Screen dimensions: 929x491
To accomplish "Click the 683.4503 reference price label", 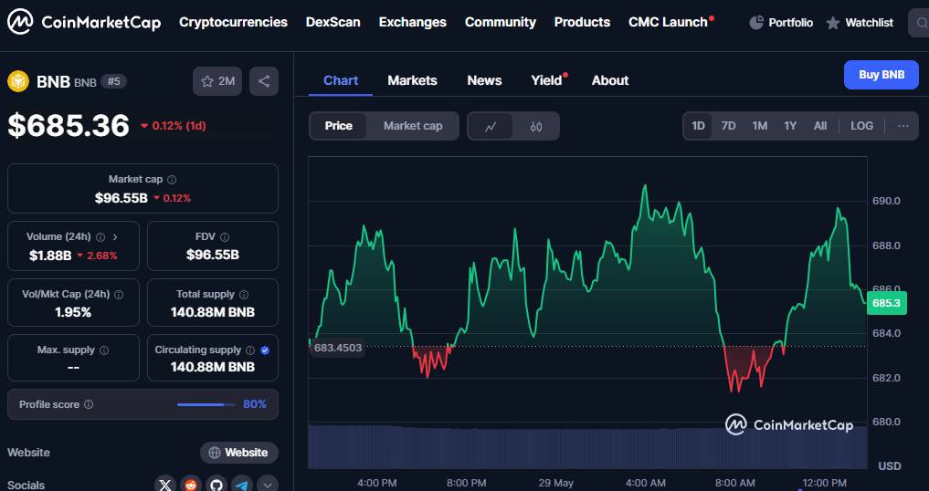I will [338, 348].
